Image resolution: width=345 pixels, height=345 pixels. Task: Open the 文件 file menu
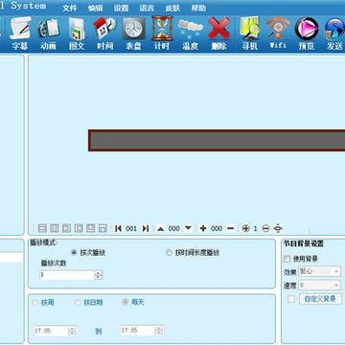tap(70, 8)
